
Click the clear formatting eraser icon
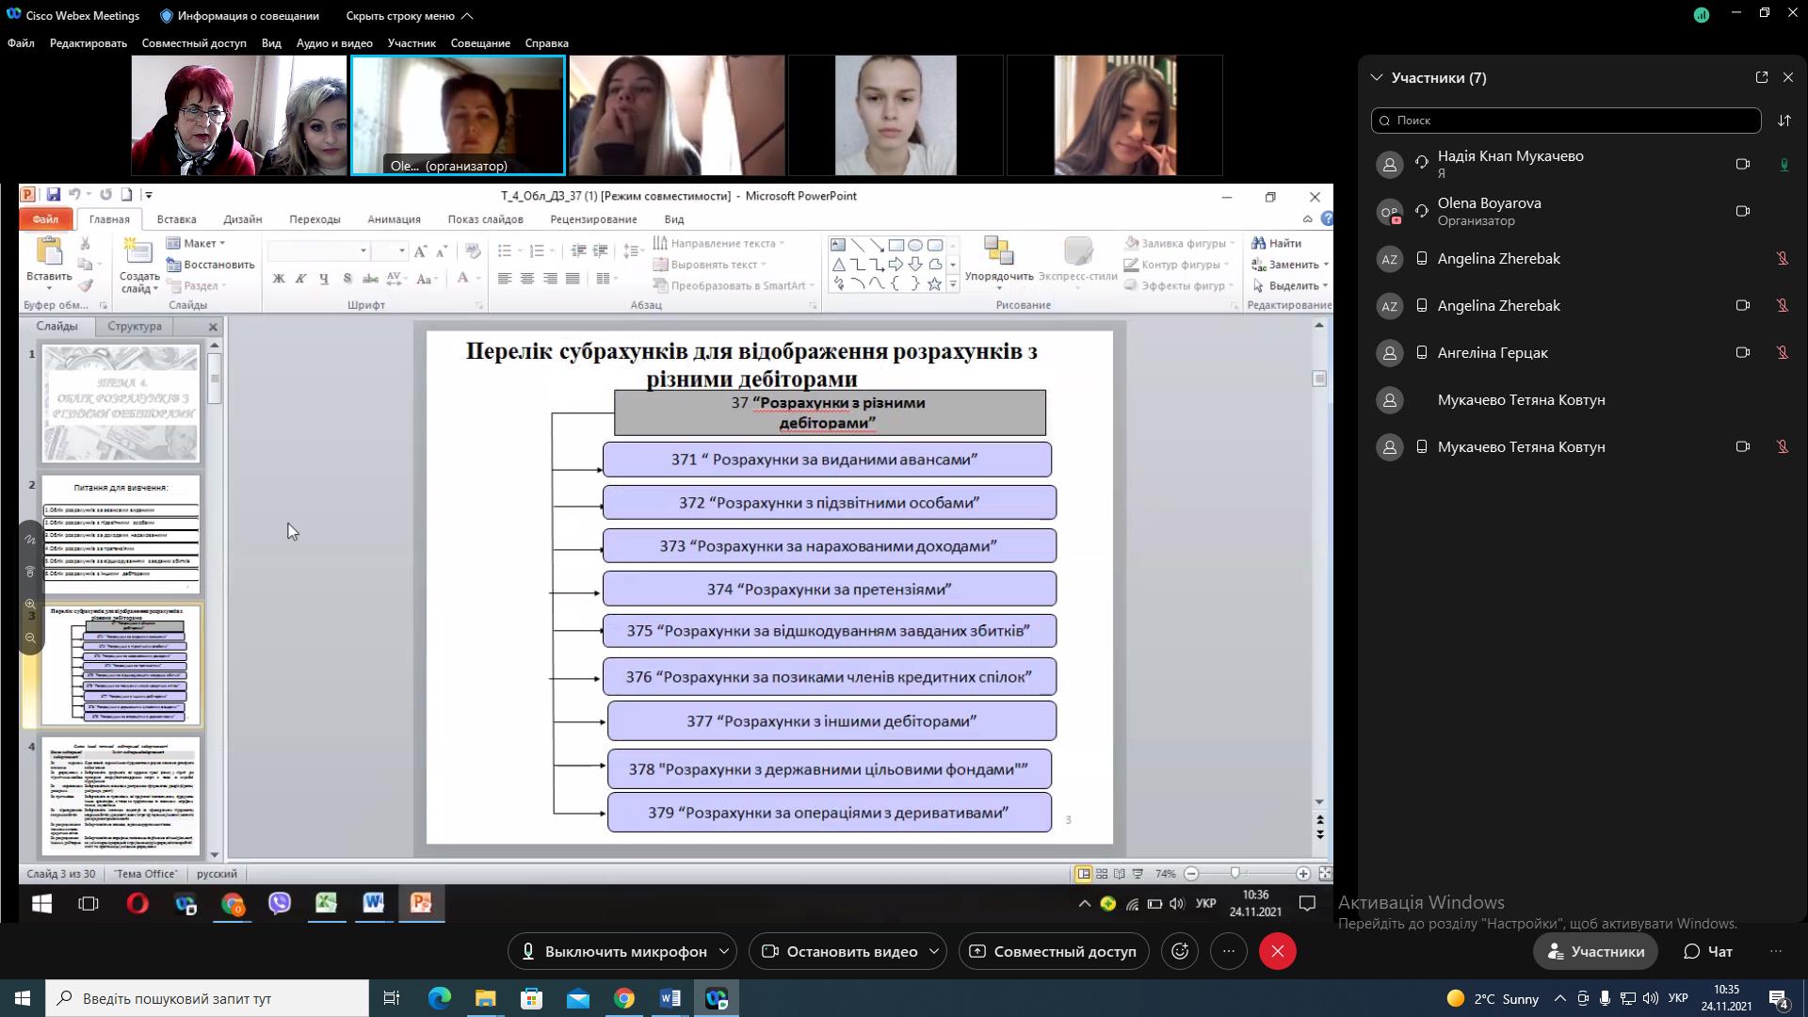coord(473,250)
